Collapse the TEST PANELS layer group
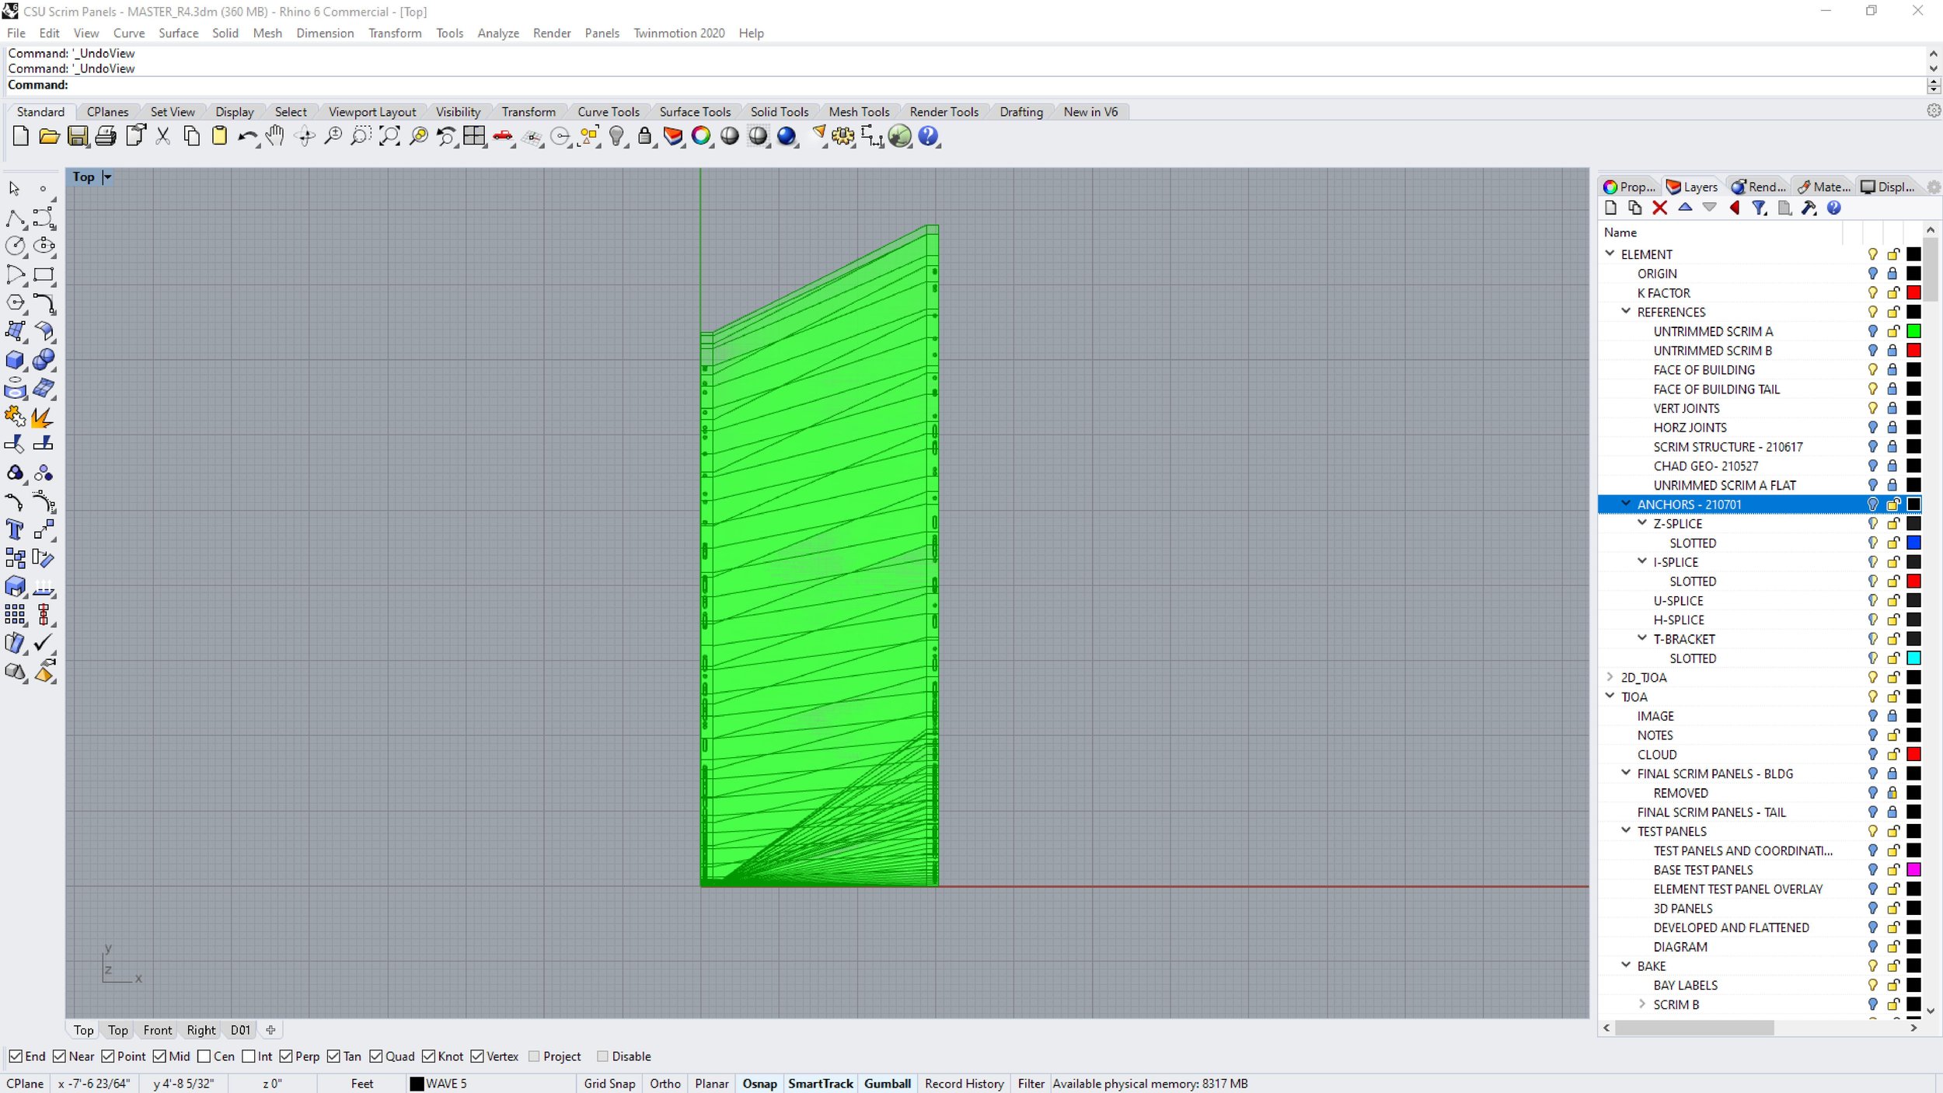Viewport: 1943px width, 1093px height. point(1626,830)
